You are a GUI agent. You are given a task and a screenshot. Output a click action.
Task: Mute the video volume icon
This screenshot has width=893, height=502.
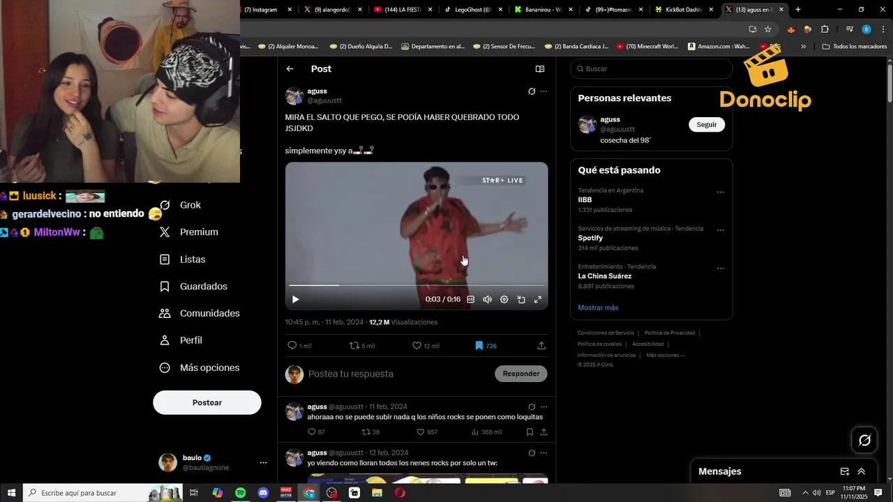tap(487, 299)
